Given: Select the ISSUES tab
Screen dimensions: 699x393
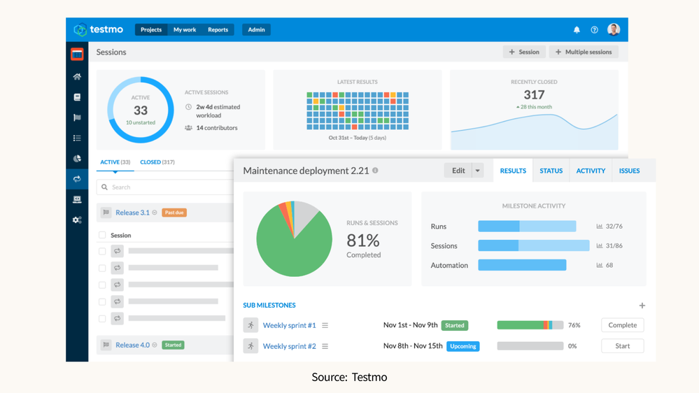Looking at the screenshot, I should (629, 171).
